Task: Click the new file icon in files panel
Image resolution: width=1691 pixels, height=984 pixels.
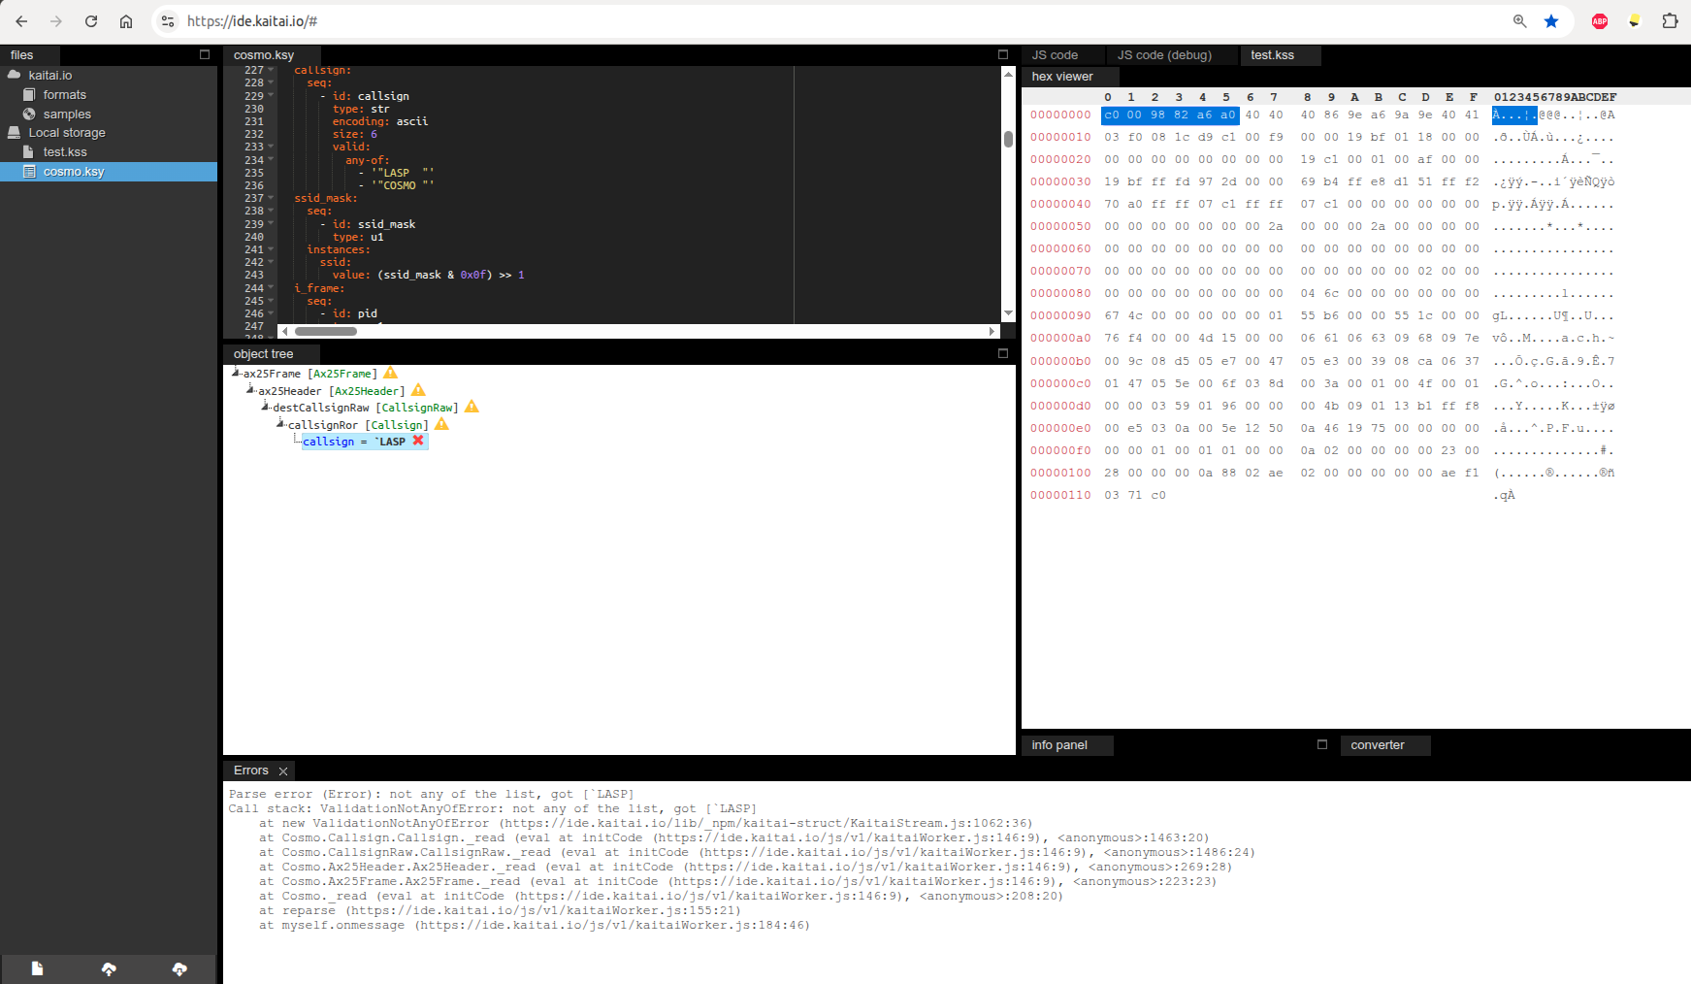Action: click(x=37, y=968)
